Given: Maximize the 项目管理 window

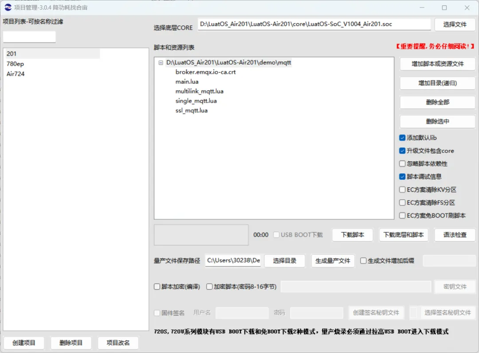Looking at the screenshot, I should click(x=444, y=8).
